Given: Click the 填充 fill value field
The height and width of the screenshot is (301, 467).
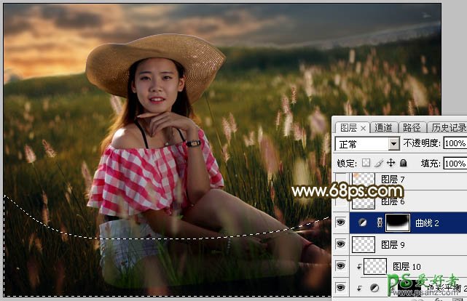Looking at the screenshot, I should click(454, 162).
